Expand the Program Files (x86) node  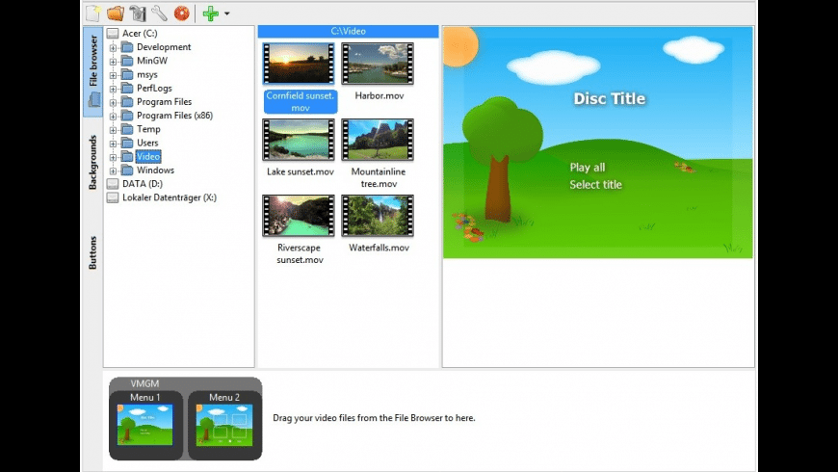pos(113,116)
